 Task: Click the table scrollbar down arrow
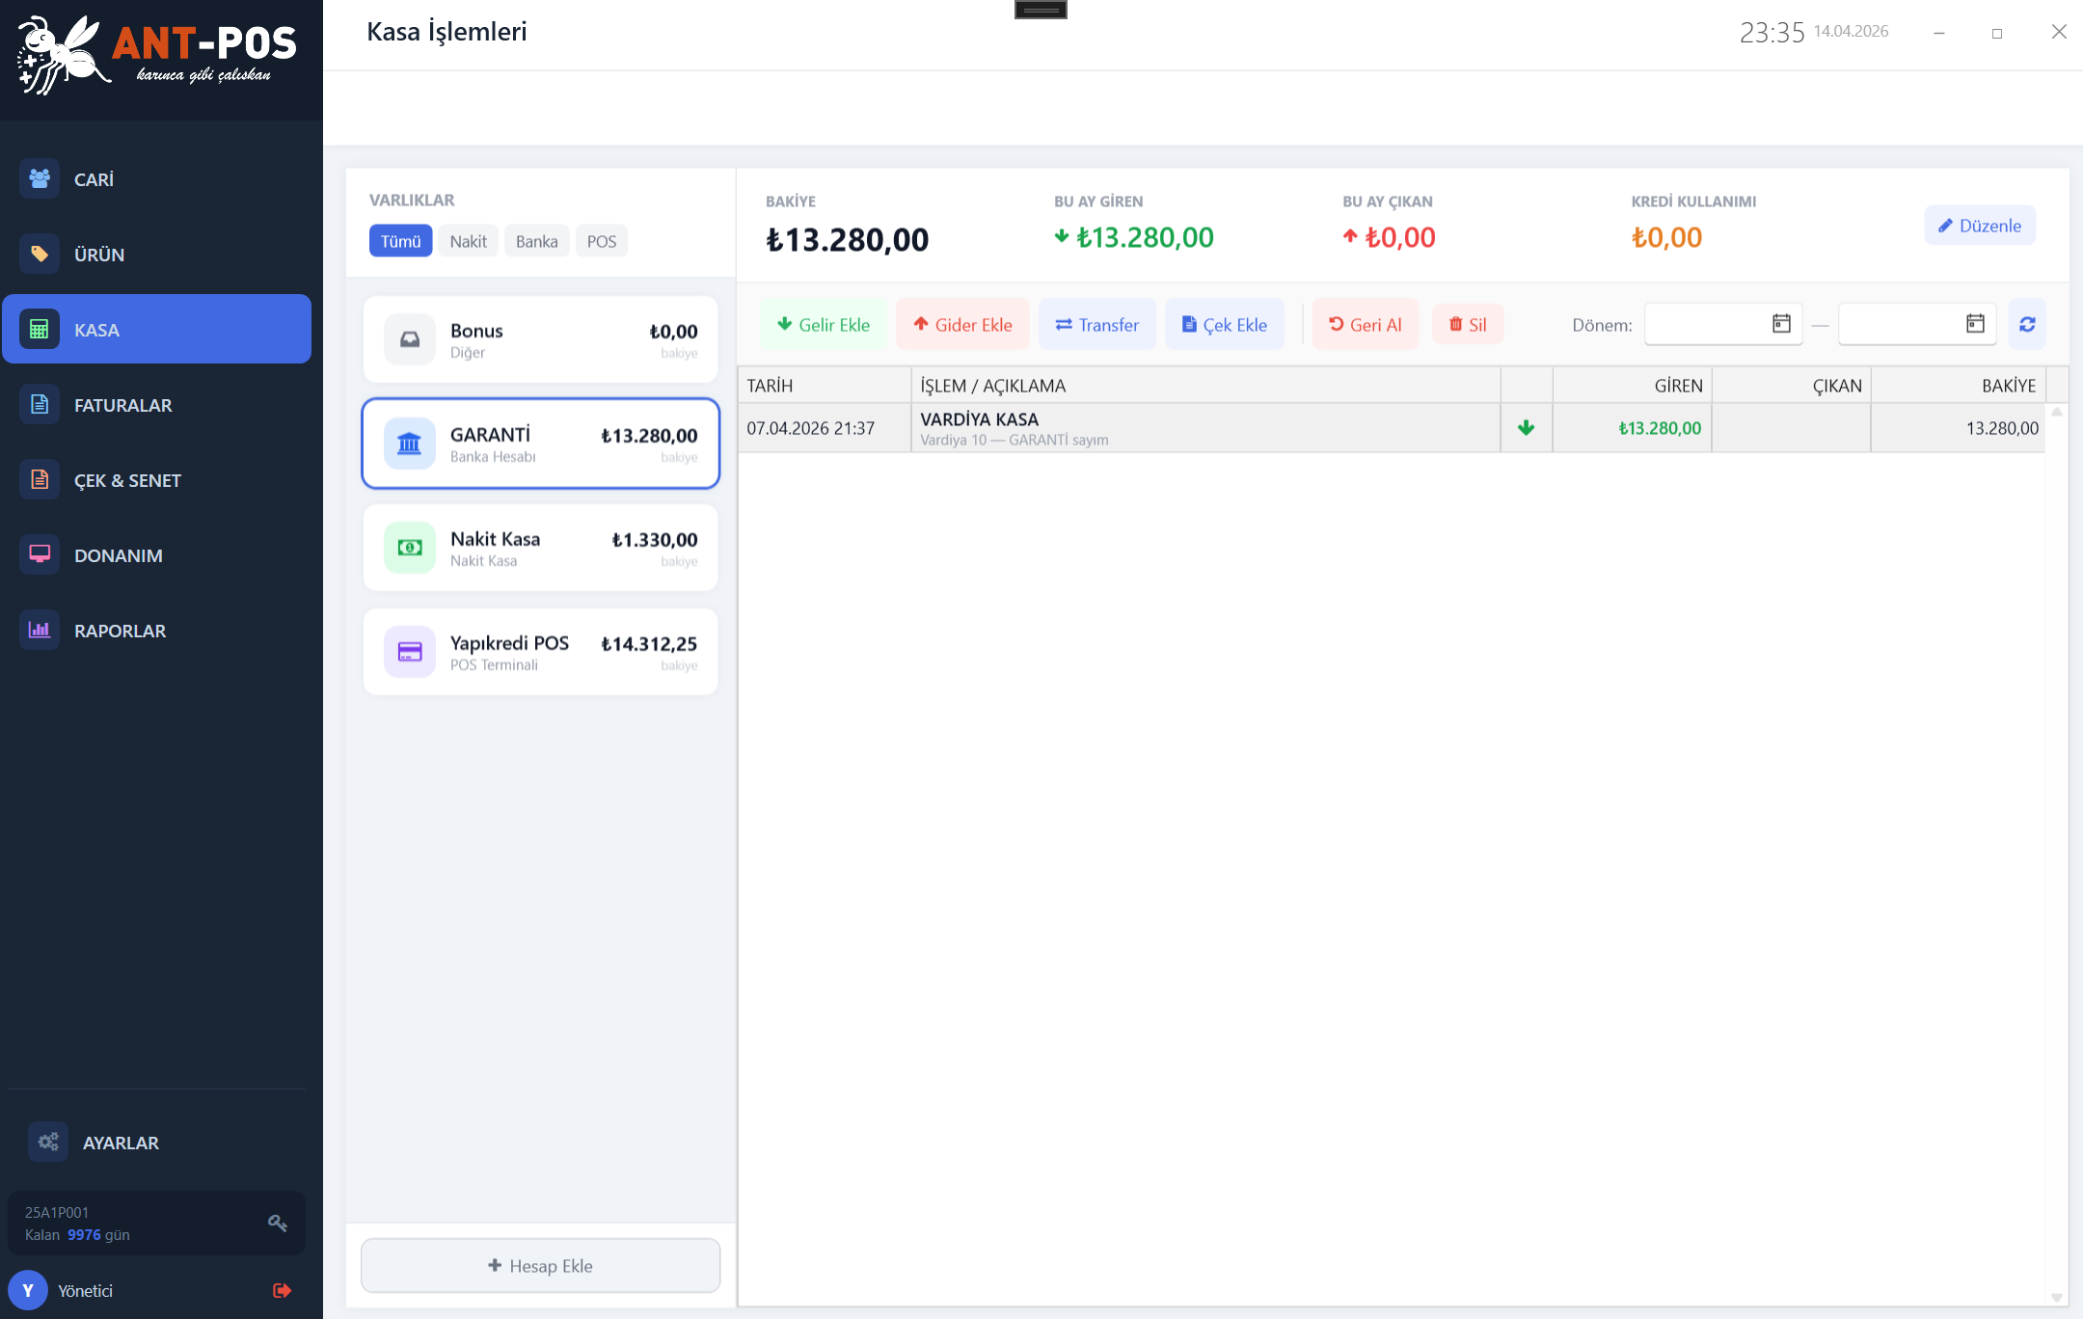[2056, 1297]
